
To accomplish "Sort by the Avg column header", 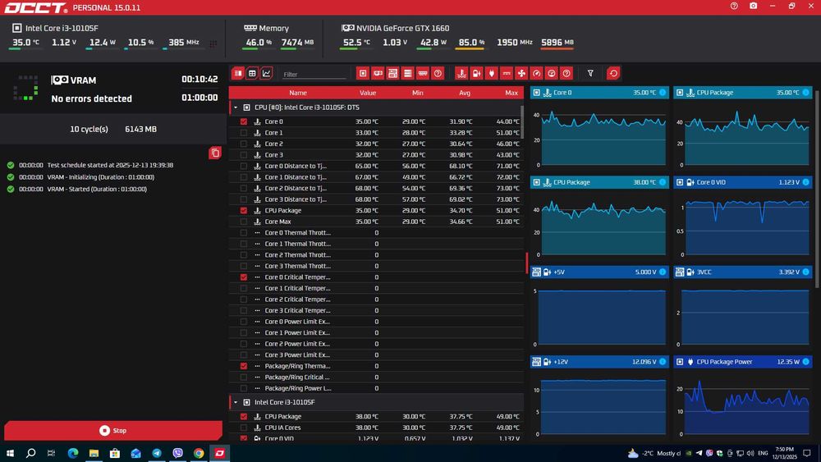I will [465, 93].
